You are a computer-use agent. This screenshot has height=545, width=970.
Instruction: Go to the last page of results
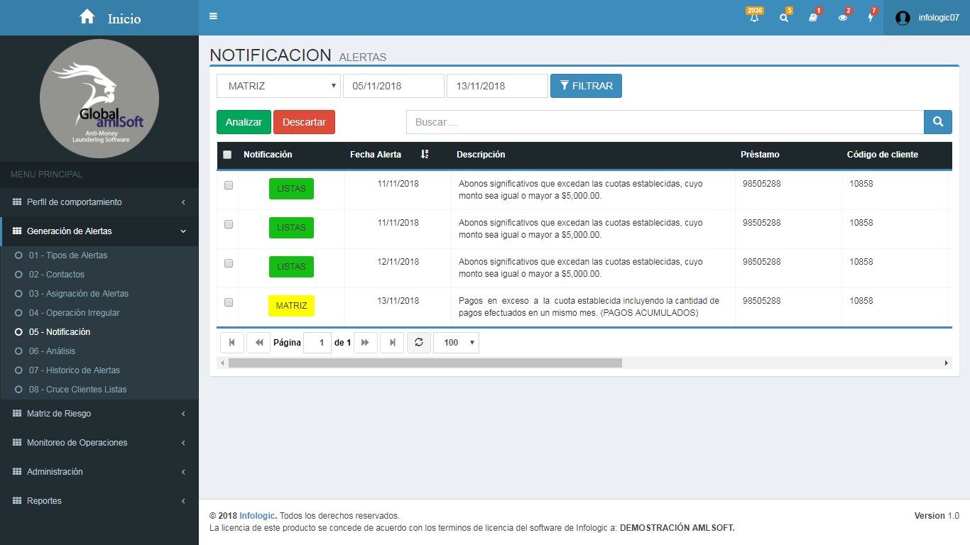pos(392,343)
